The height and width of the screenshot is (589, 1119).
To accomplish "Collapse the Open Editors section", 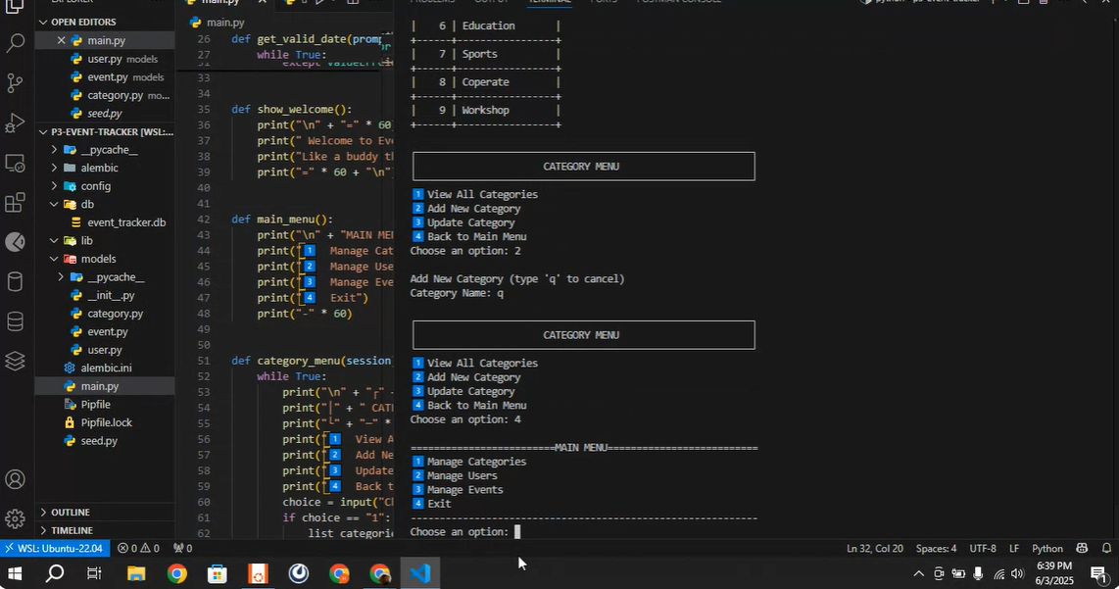I will (x=82, y=22).
